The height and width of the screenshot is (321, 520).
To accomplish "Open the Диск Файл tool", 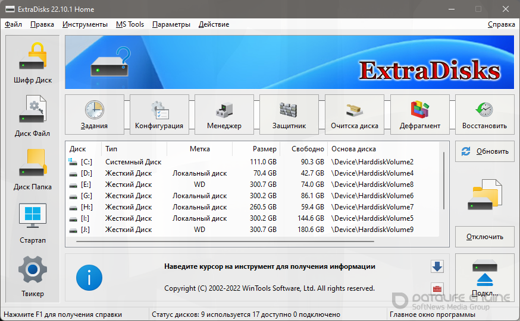I will pos(33,116).
